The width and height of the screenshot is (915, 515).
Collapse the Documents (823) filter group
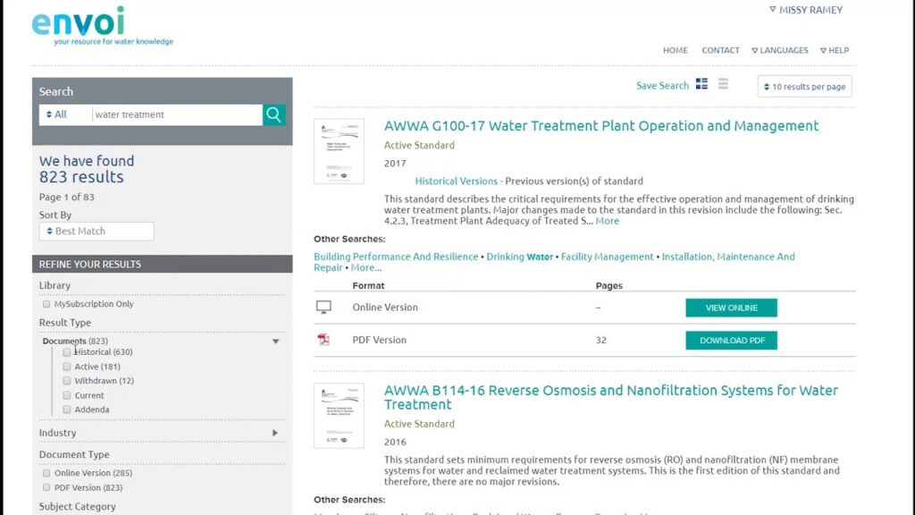(275, 342)
